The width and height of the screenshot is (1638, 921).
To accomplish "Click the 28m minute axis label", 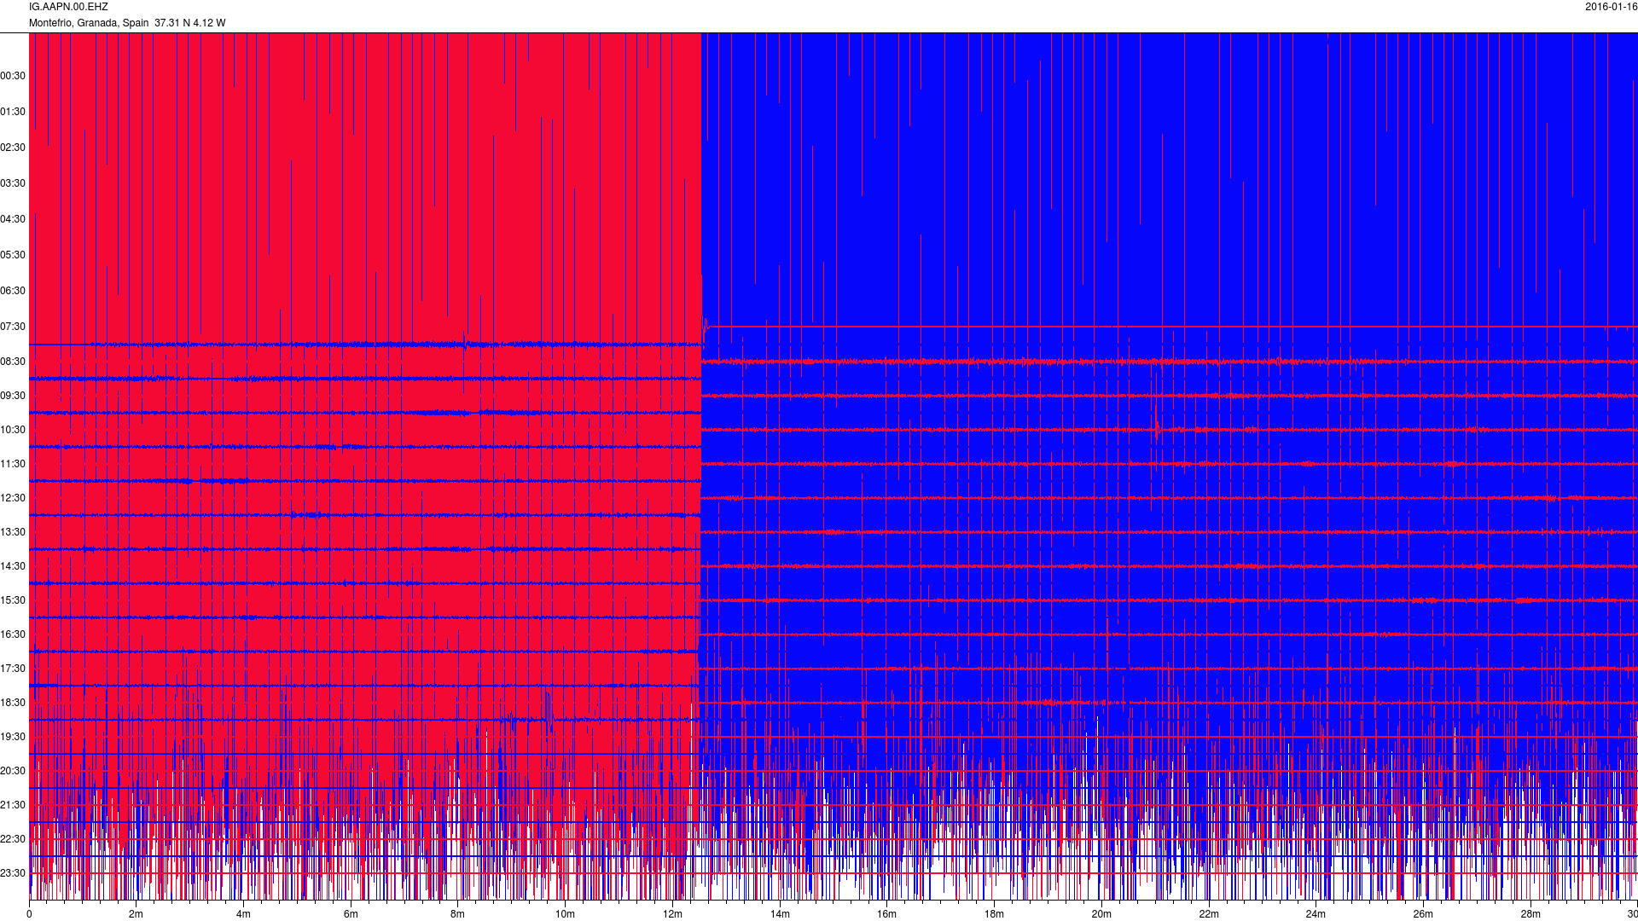I will [1531, 914].
